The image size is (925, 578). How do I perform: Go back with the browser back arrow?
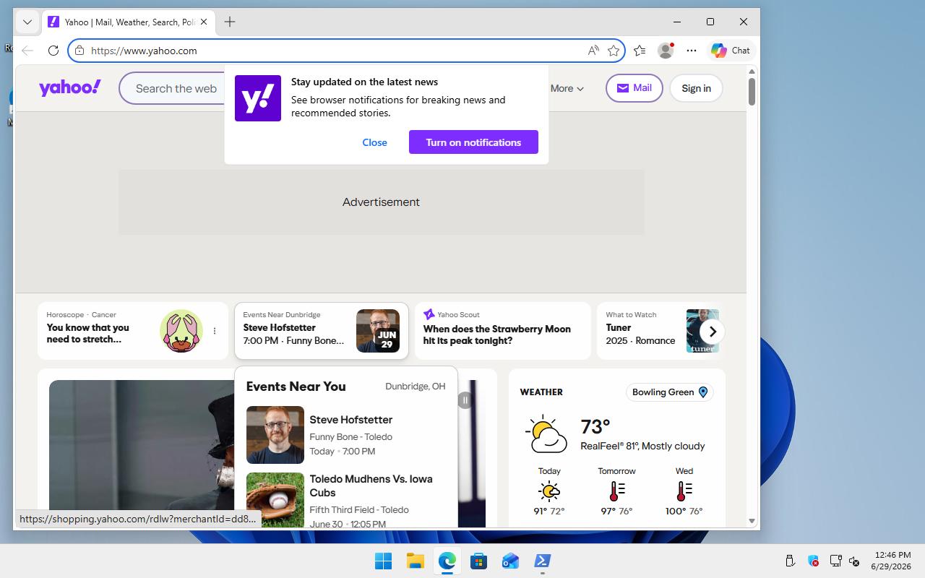coord(27,51)
